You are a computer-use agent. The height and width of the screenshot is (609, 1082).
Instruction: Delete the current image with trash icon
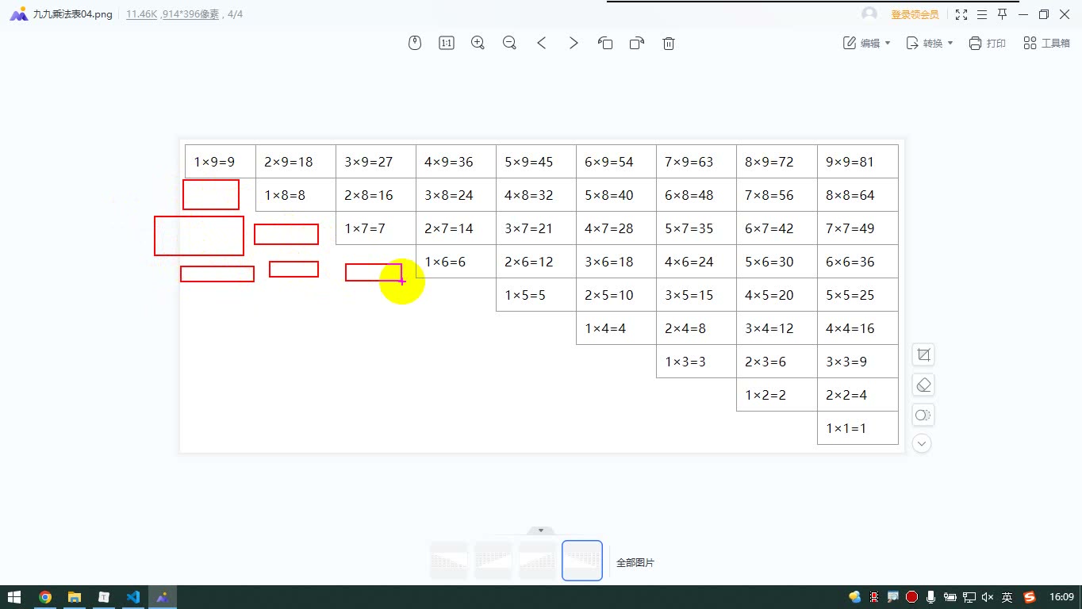(669, 43)
